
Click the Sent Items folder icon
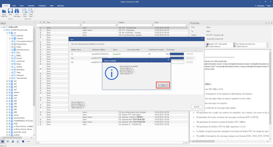coord(15,70)
